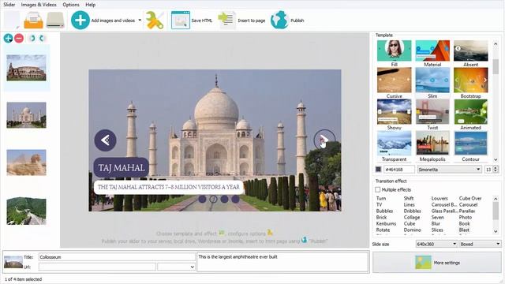Select the Louvers transition effect
The height and width of the screenshot is (284, 505).
[x=440, y=198]
